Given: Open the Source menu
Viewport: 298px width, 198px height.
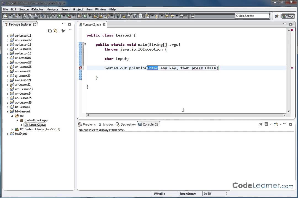Looking at the screenshot, I should [x=24, y=9].
